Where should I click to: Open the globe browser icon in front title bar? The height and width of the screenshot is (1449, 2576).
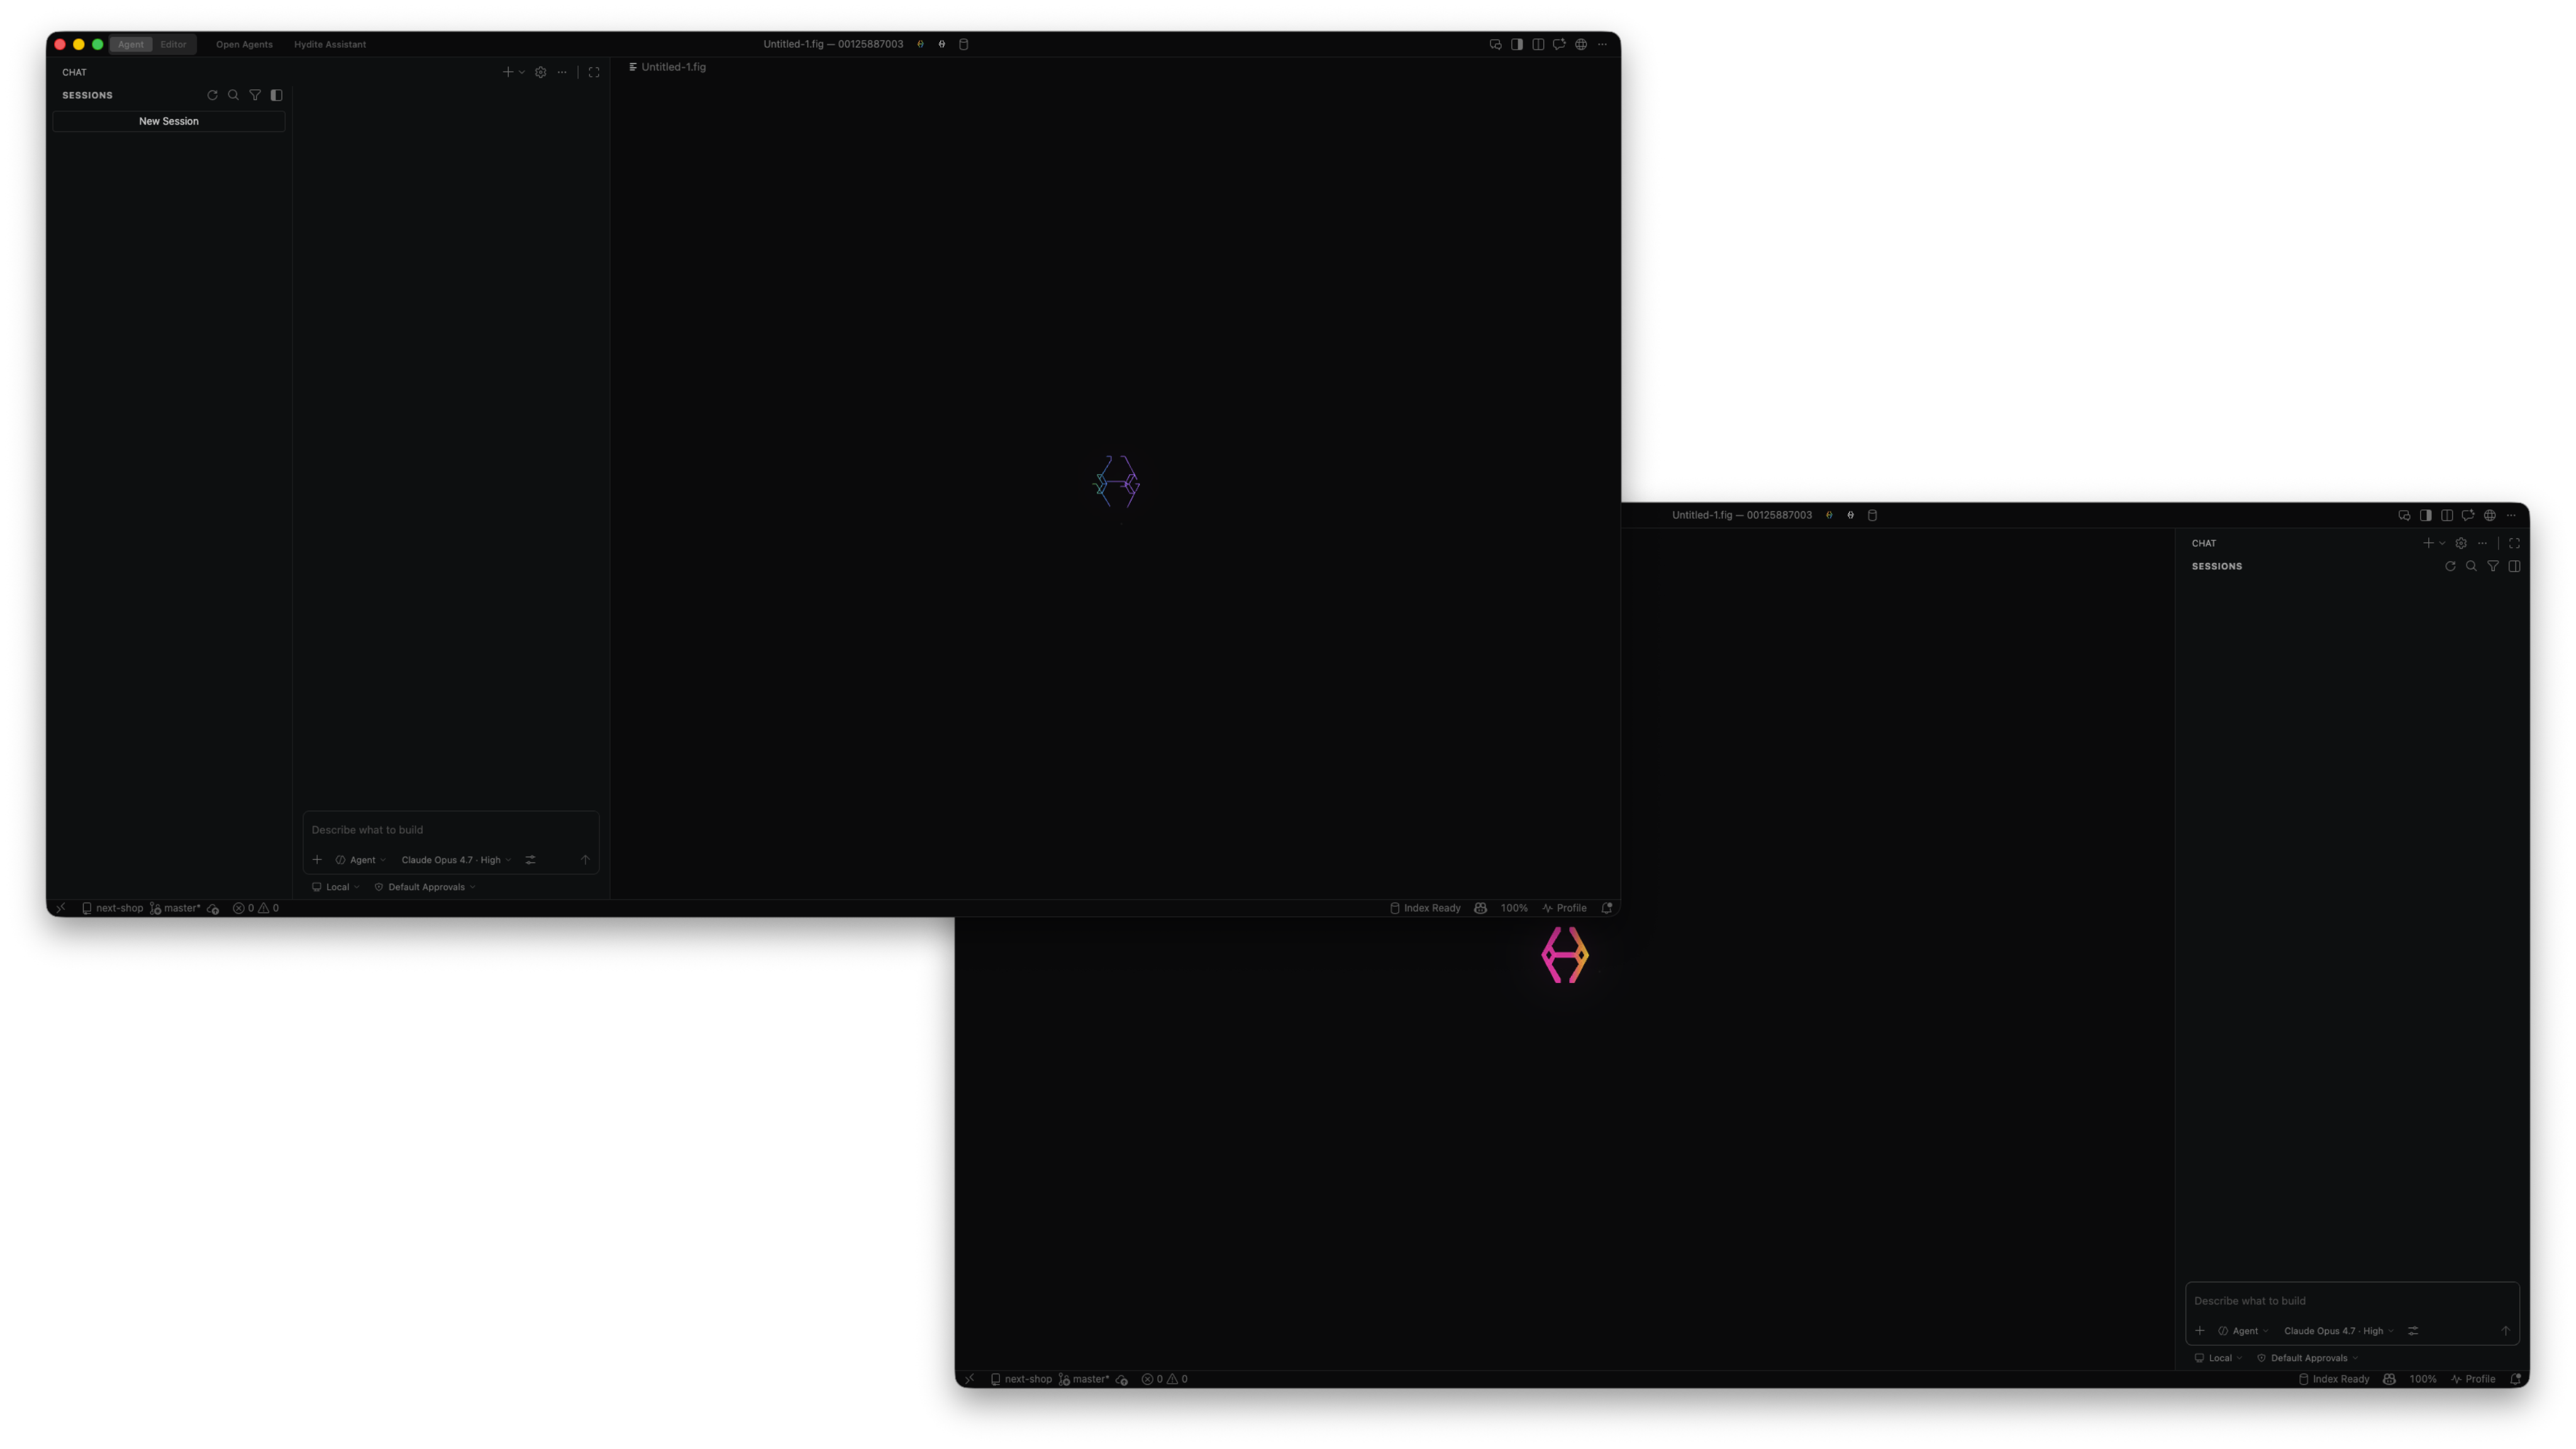pos(1581,44)
